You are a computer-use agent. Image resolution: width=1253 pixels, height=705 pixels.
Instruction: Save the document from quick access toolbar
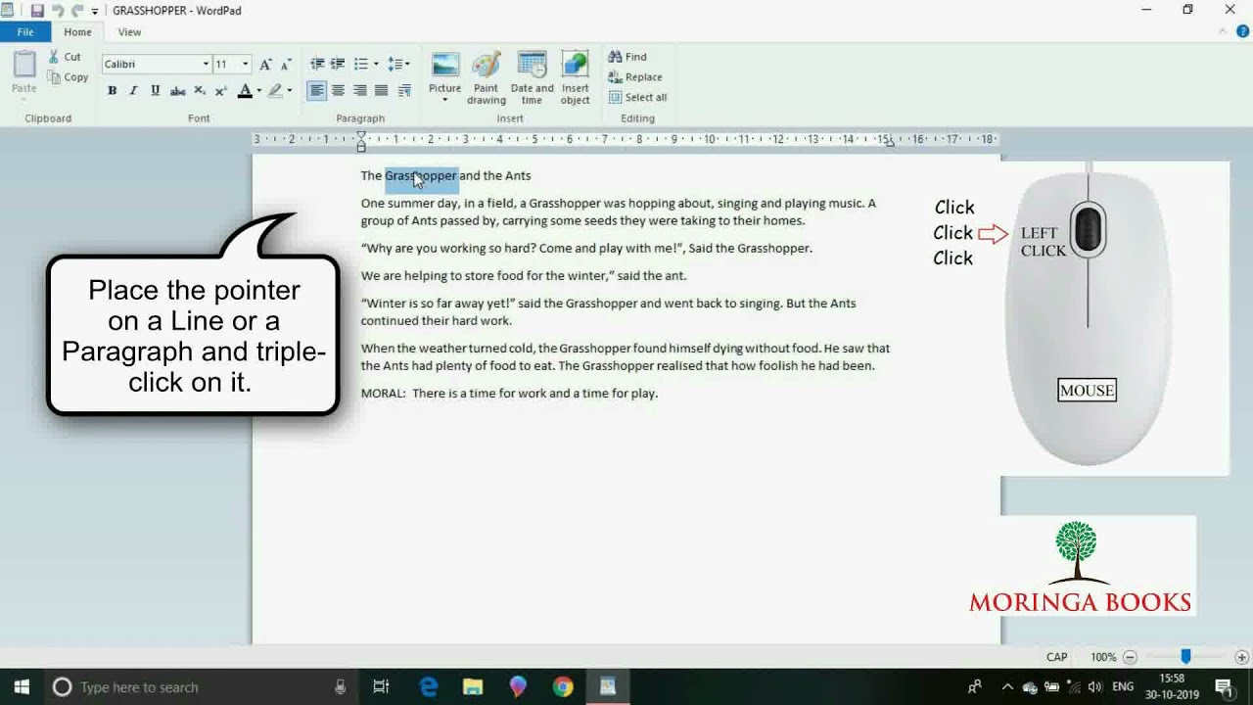(x=37, y=11)
